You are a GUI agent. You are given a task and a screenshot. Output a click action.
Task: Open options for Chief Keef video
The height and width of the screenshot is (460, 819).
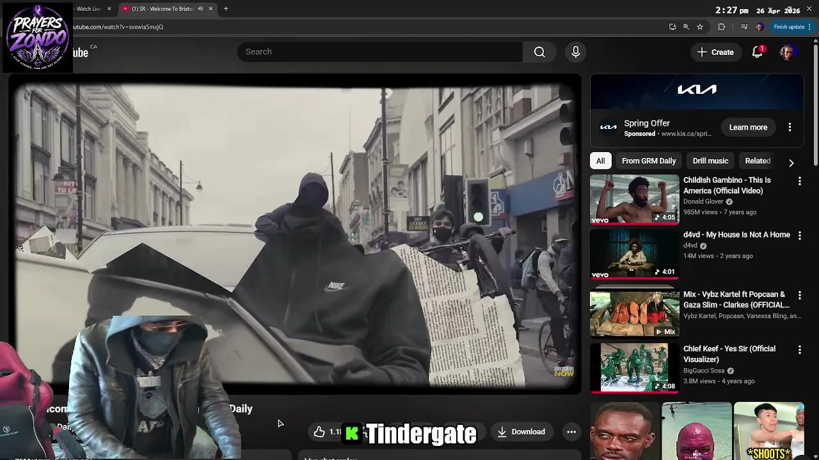point(799,350)
